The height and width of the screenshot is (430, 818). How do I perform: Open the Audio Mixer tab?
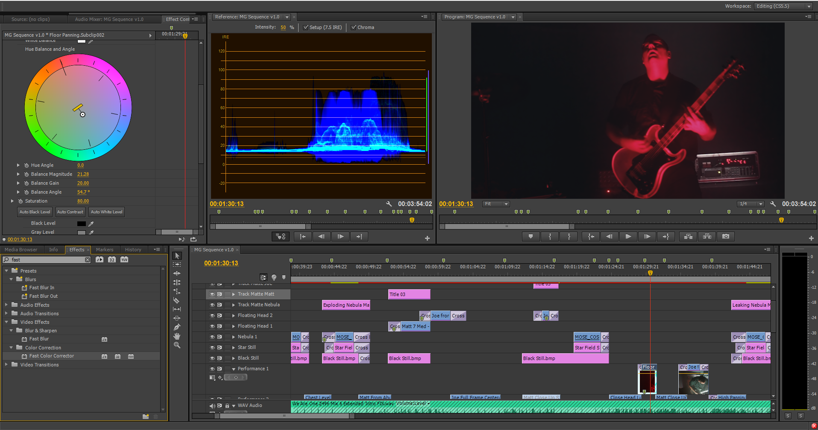coord(109,19)
